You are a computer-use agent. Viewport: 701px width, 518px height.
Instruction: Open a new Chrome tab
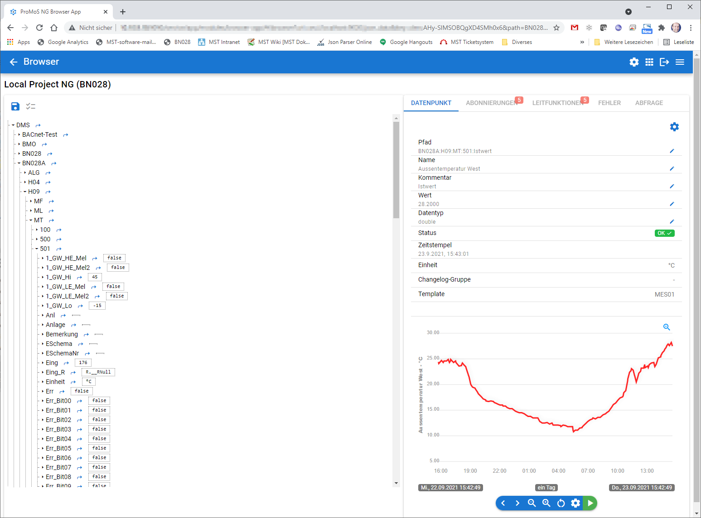point(123,12)
